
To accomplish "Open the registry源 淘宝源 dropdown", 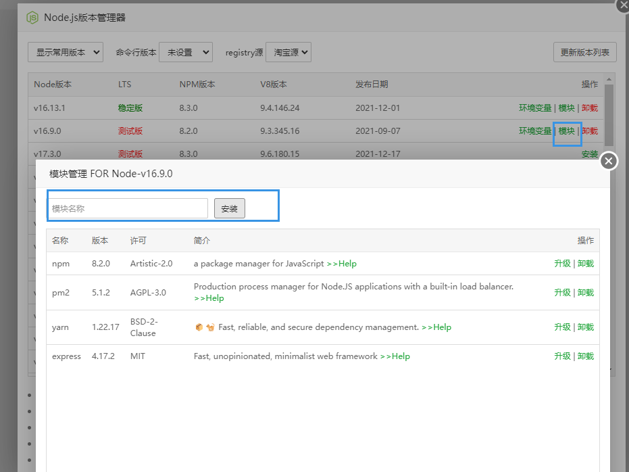I will tap(288, 52).
